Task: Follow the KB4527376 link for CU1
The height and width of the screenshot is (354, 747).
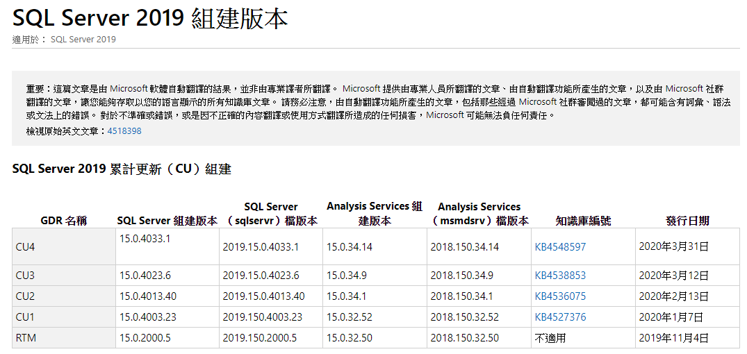Action: tap(560, 317)
